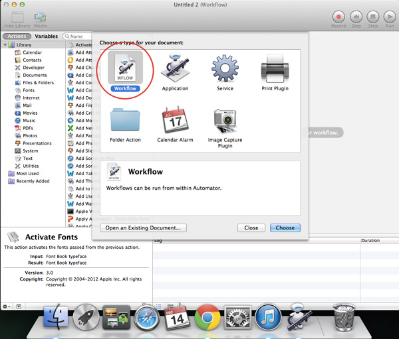Switch to the Actions tab
This screenshot has width=399, height=339.
coord(17,36)
